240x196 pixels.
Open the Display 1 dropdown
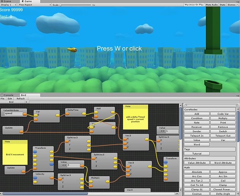pyautogui.click(x=8, y=5)
